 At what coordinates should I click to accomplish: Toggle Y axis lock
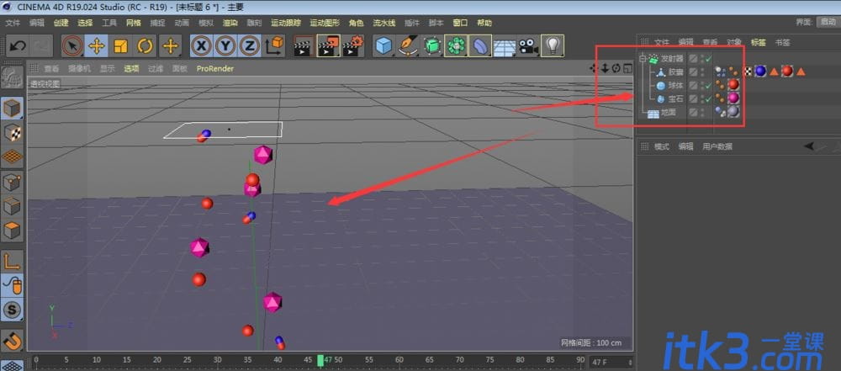tap(225, 46)
